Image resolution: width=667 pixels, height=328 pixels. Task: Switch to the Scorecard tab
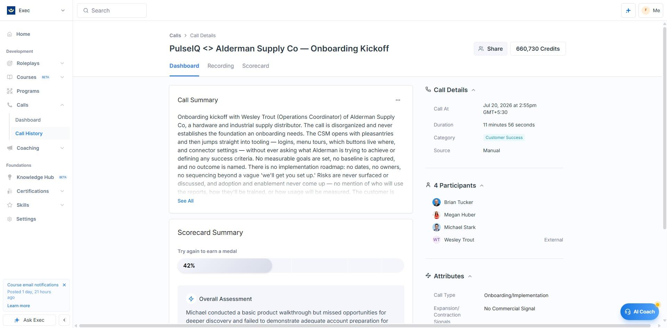(255, 66)
